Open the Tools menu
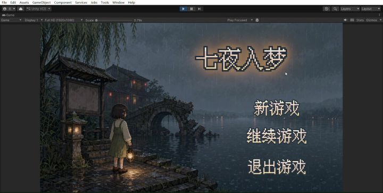The width and height of the screenshot is (383, 193). point(105,3)
